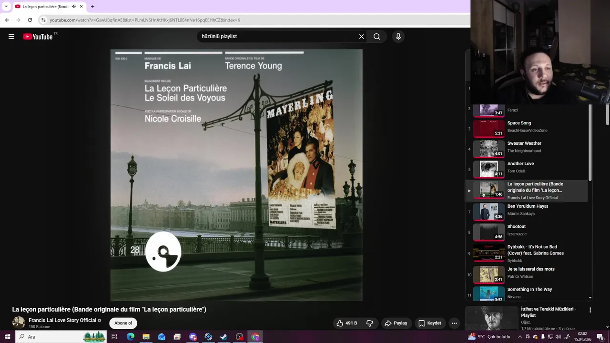Switch to the active Chrome window on the taskbar
Screen dimensions: 610x343
[x=255, y=337]
